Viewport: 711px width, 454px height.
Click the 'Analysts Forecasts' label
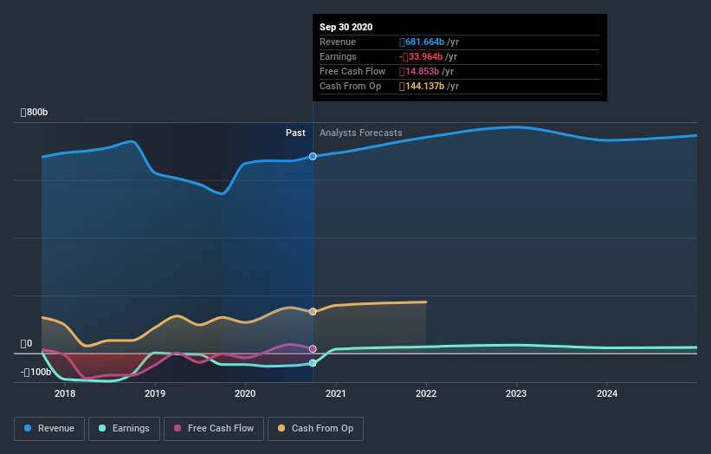point(361,133)
